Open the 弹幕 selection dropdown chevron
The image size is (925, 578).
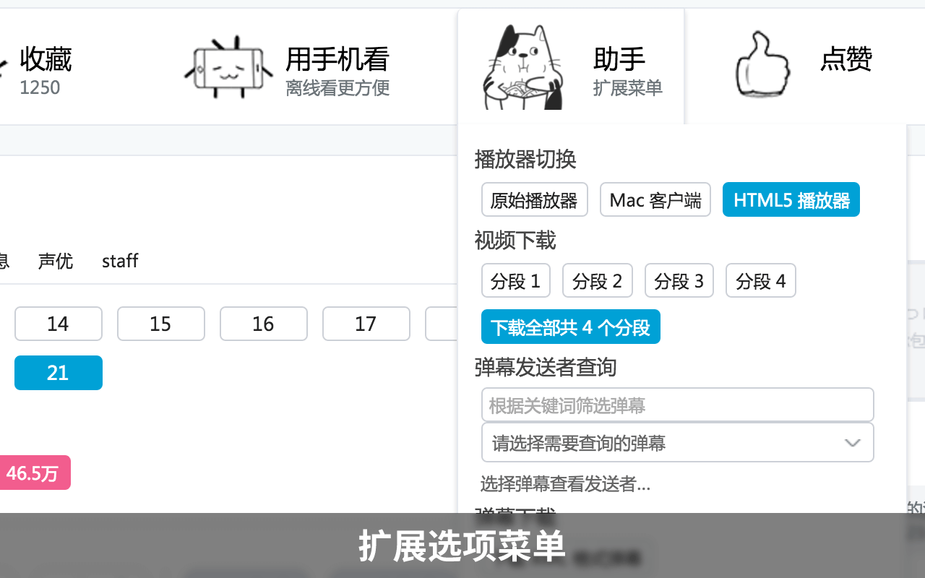pyautogui.click(x=852, y=442)
